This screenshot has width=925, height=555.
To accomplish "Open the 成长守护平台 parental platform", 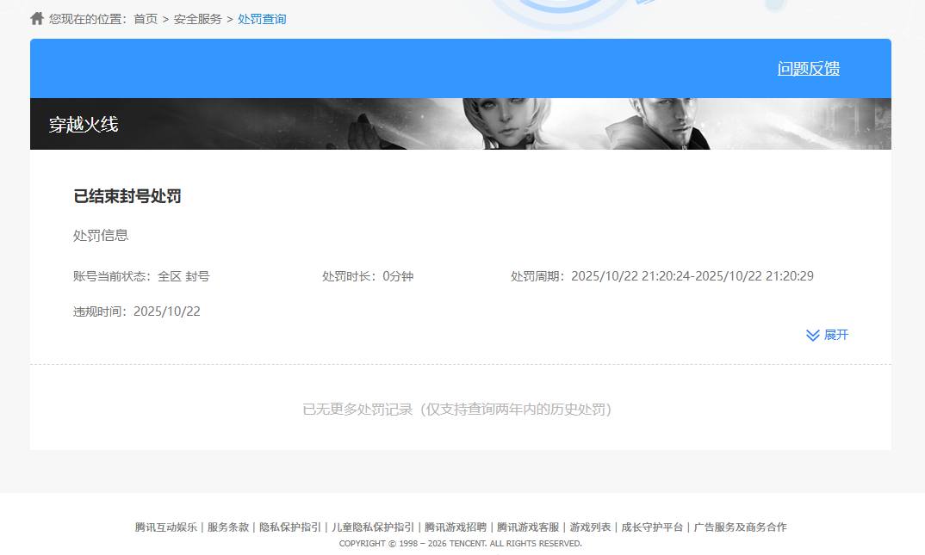I will point(652,527).
